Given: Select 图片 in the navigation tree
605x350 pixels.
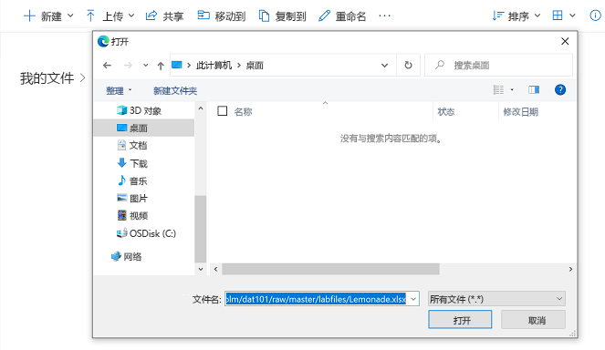Looking at the screenshot, I should pos(132,198).
